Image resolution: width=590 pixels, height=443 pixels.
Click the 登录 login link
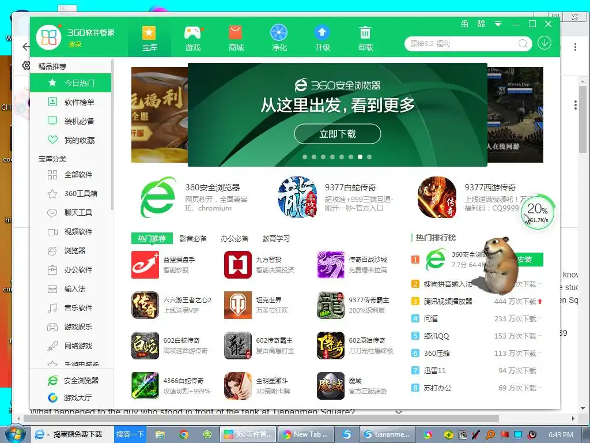click(x=75, y=44)
